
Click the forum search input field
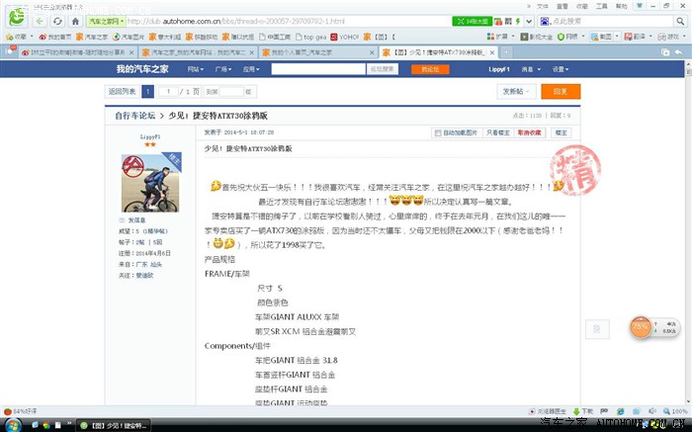[314, 69]
